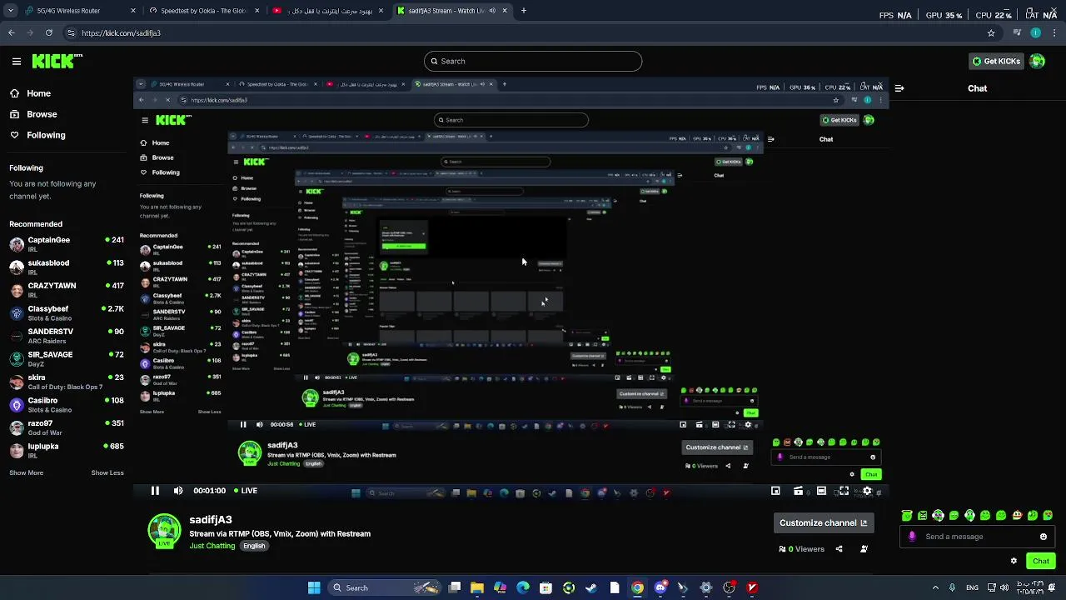Open luplupka recommended channel

[67, 450]
